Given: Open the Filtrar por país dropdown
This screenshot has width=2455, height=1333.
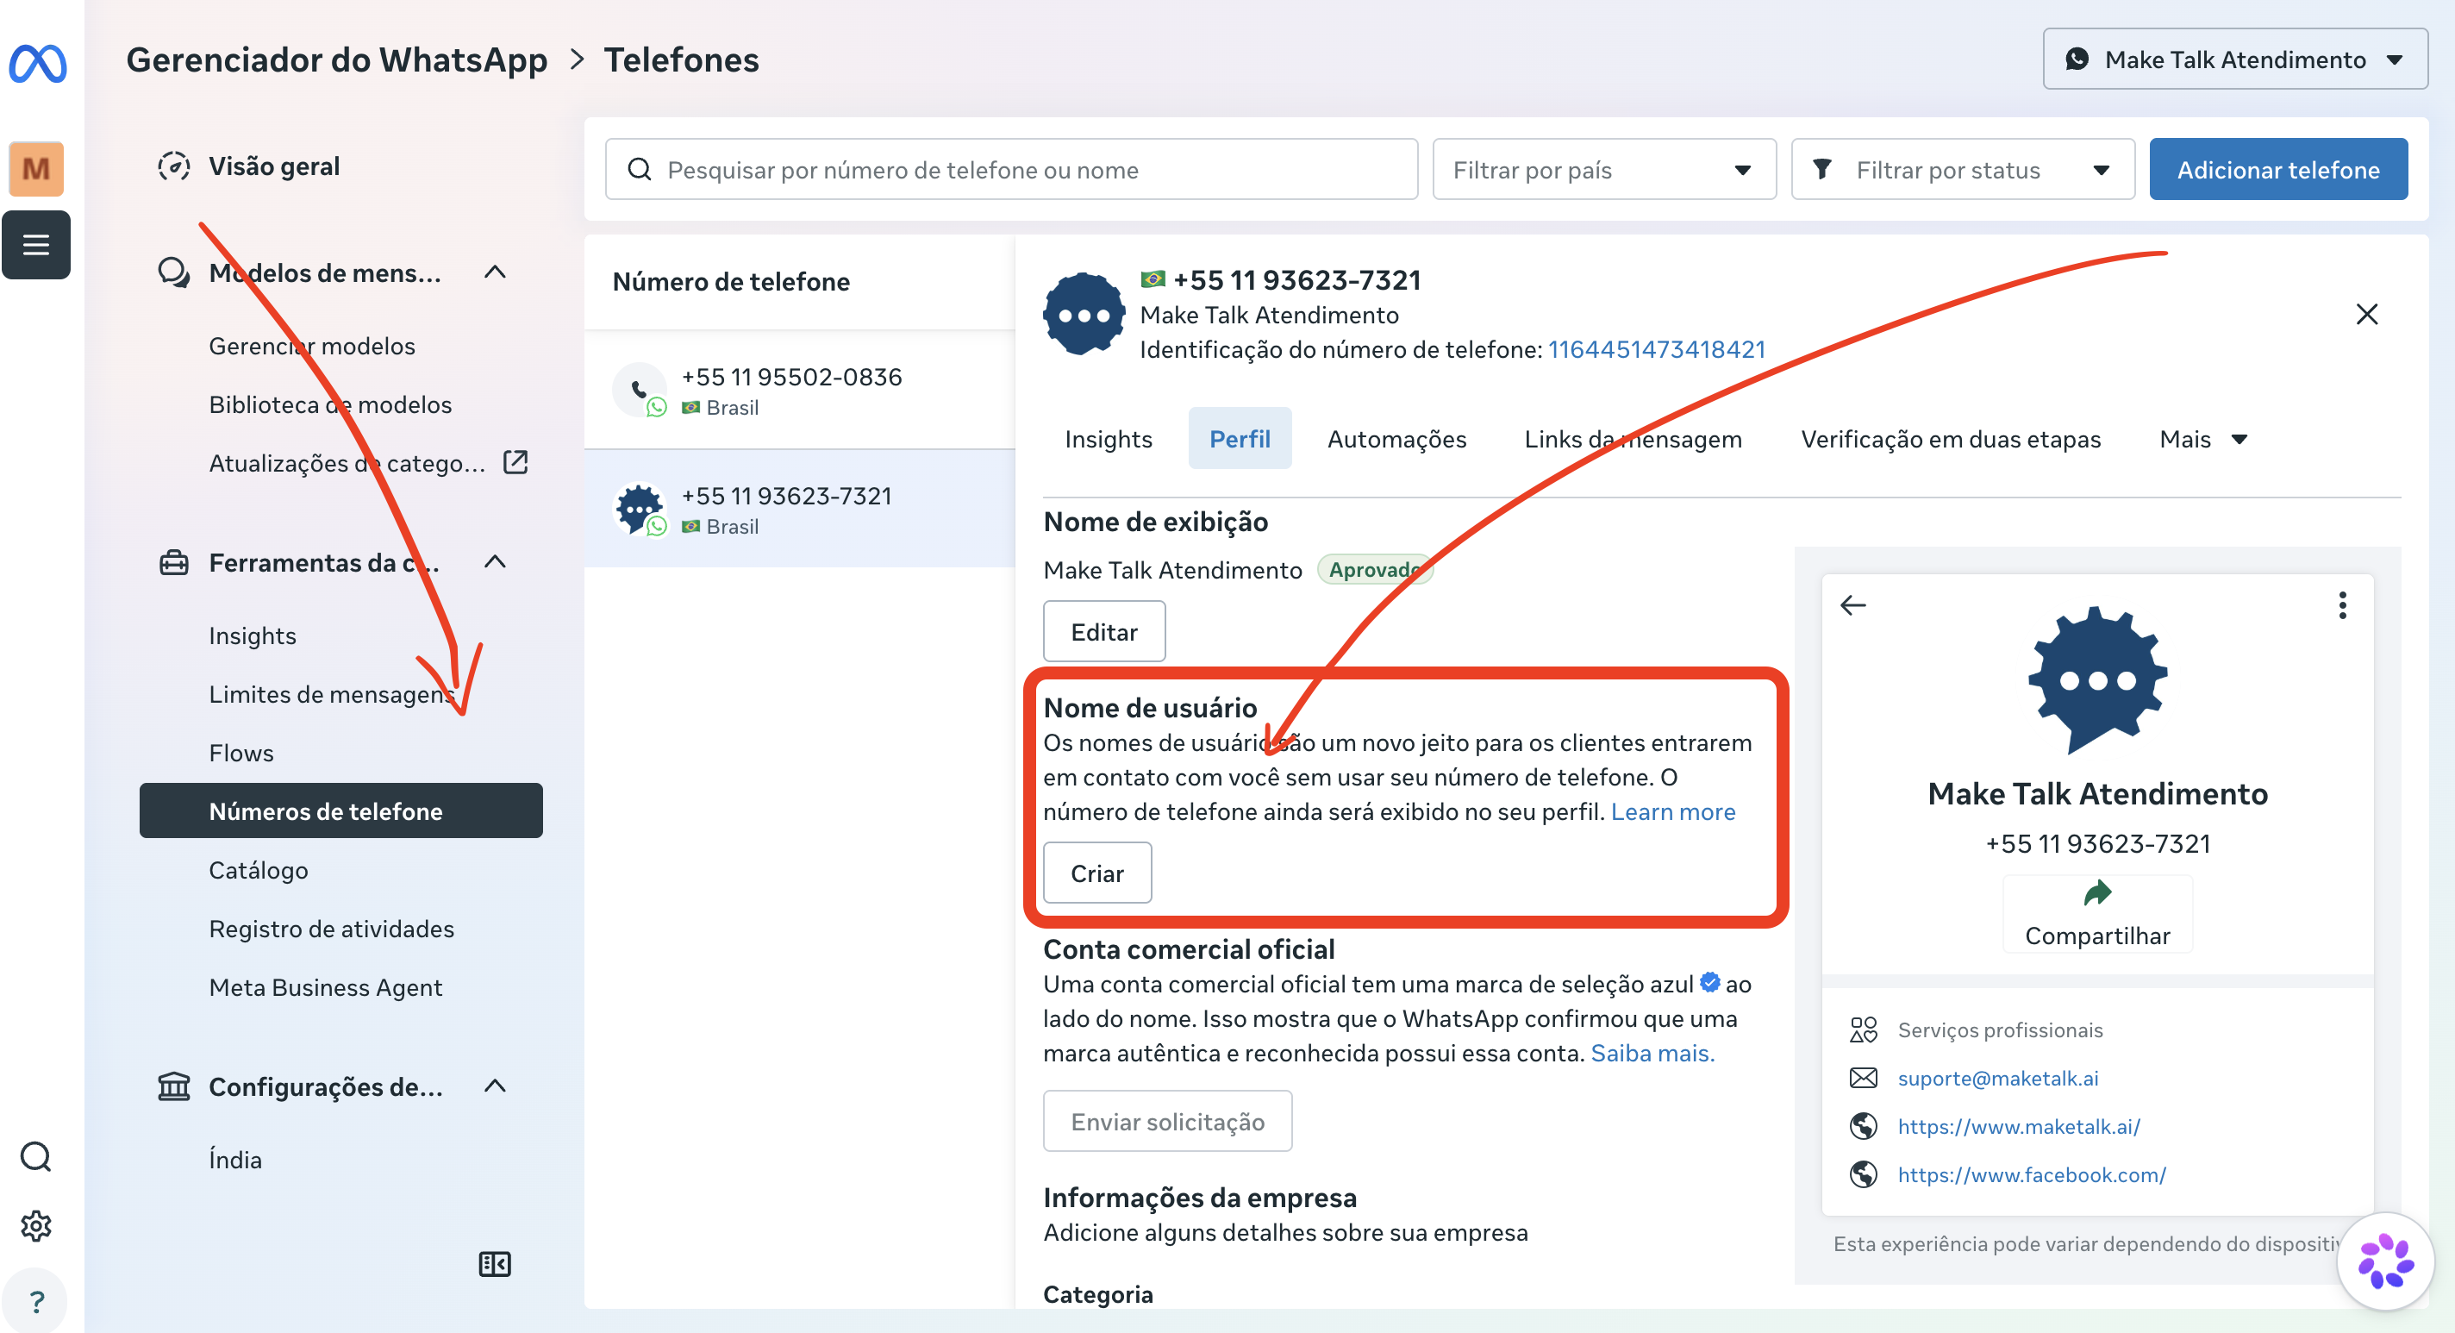Looking at the screenshot, I should click(1604, 170).
